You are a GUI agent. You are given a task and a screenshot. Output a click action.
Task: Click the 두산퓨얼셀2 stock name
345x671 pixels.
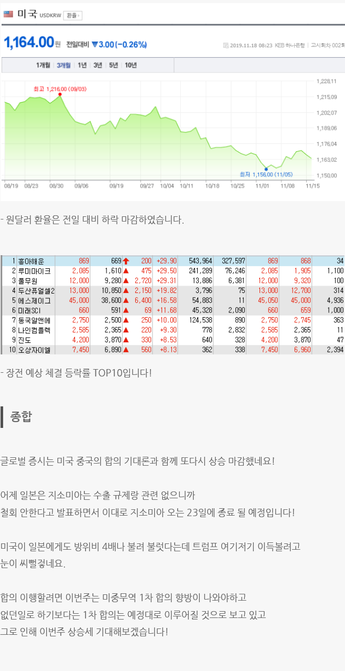(x=36, y=290)
